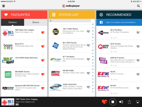The image size is (142, 107).
Task: Tap the Q107 logo
Action: (103, 47)
